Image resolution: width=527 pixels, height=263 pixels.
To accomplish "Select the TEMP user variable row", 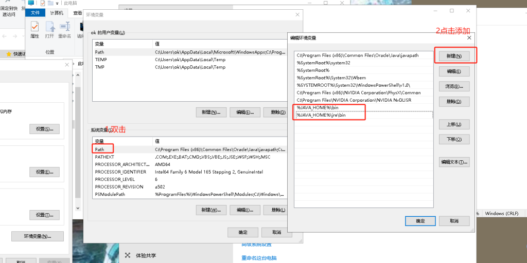I will pyautogui.click(x=101, y=60).
